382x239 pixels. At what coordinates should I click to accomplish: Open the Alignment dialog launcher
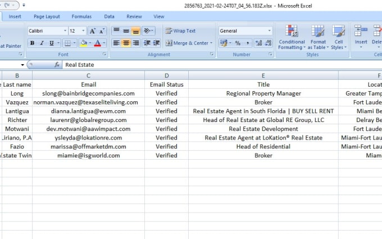click(x=211, y=54)
